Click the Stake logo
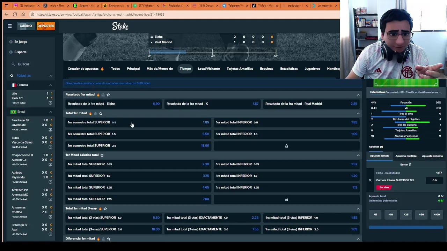447x251 pixels. pyautogui.click(x=120, y=26)
